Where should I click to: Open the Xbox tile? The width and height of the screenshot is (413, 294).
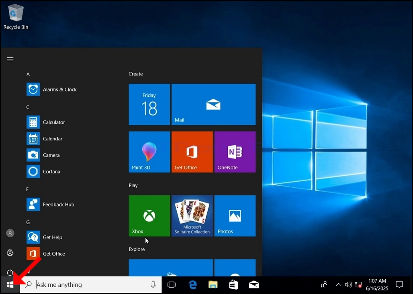click(149, 216)
